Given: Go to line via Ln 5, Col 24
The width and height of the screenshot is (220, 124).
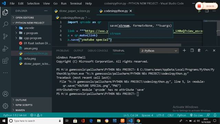Looking at the screenshot, I should pyautogui.click(x=131, y=115).
